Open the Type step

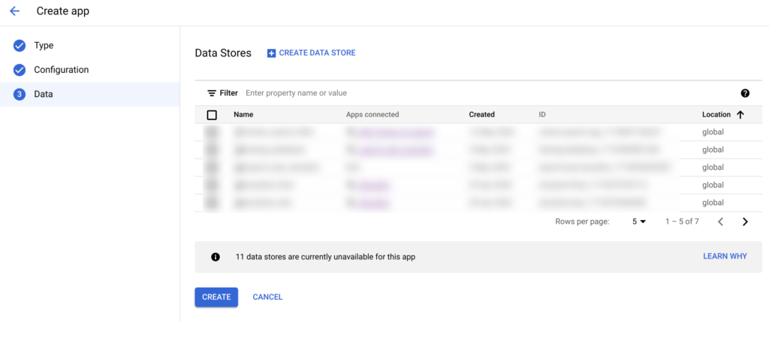44,46
